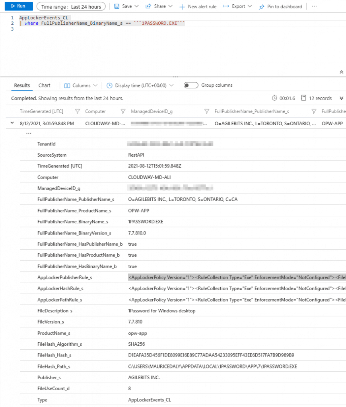The height and width of the screenshot is (407, 346).
Task: Expand the Save dropdown chevron
Action: click(x=137, y=6)
